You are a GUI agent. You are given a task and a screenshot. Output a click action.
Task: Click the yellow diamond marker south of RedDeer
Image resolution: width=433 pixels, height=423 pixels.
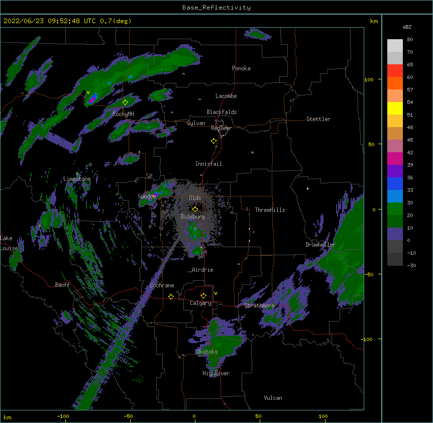click(213, 141)
